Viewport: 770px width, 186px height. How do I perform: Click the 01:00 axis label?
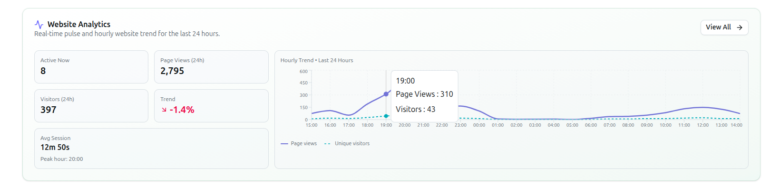(498, 125)
